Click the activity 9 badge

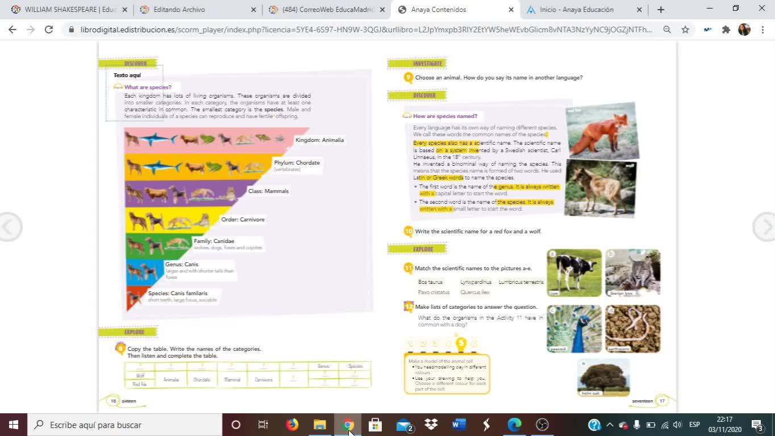point(408,78)
